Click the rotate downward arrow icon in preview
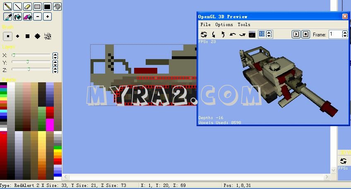 coord(213,34)
